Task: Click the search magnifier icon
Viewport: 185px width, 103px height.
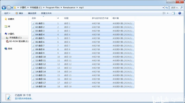Action: [x=182, y=7]
